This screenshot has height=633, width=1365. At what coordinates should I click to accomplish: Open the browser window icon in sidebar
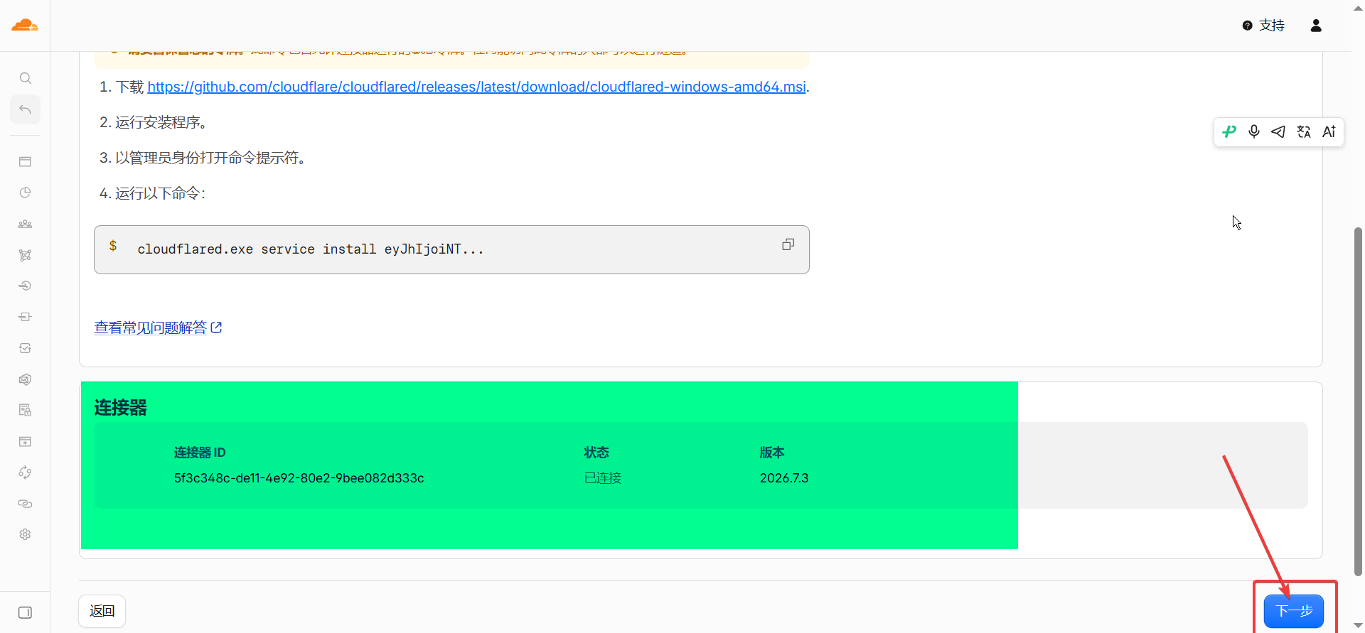(x=25, y=162)
